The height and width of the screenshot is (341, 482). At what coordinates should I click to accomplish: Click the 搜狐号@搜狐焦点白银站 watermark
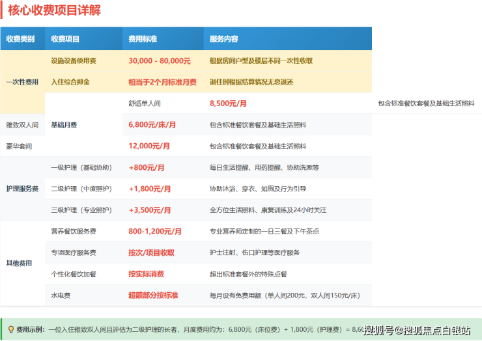point(417,331)
